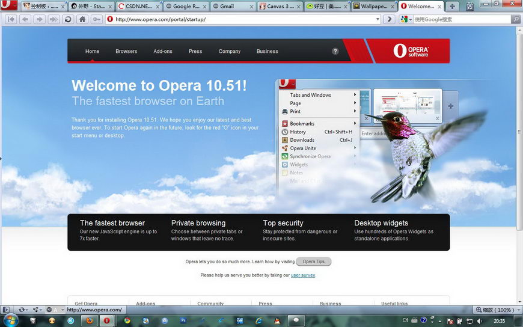The height and width of the screenshot is (327, 523).
Task: Click the Opera Link sync icon
Action: pyautogui.click(x=20, y=310)
